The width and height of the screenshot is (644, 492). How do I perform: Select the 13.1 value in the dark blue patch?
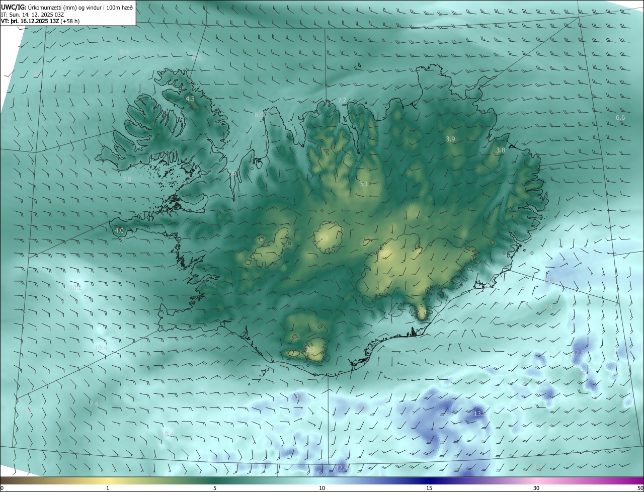point(479,414)
